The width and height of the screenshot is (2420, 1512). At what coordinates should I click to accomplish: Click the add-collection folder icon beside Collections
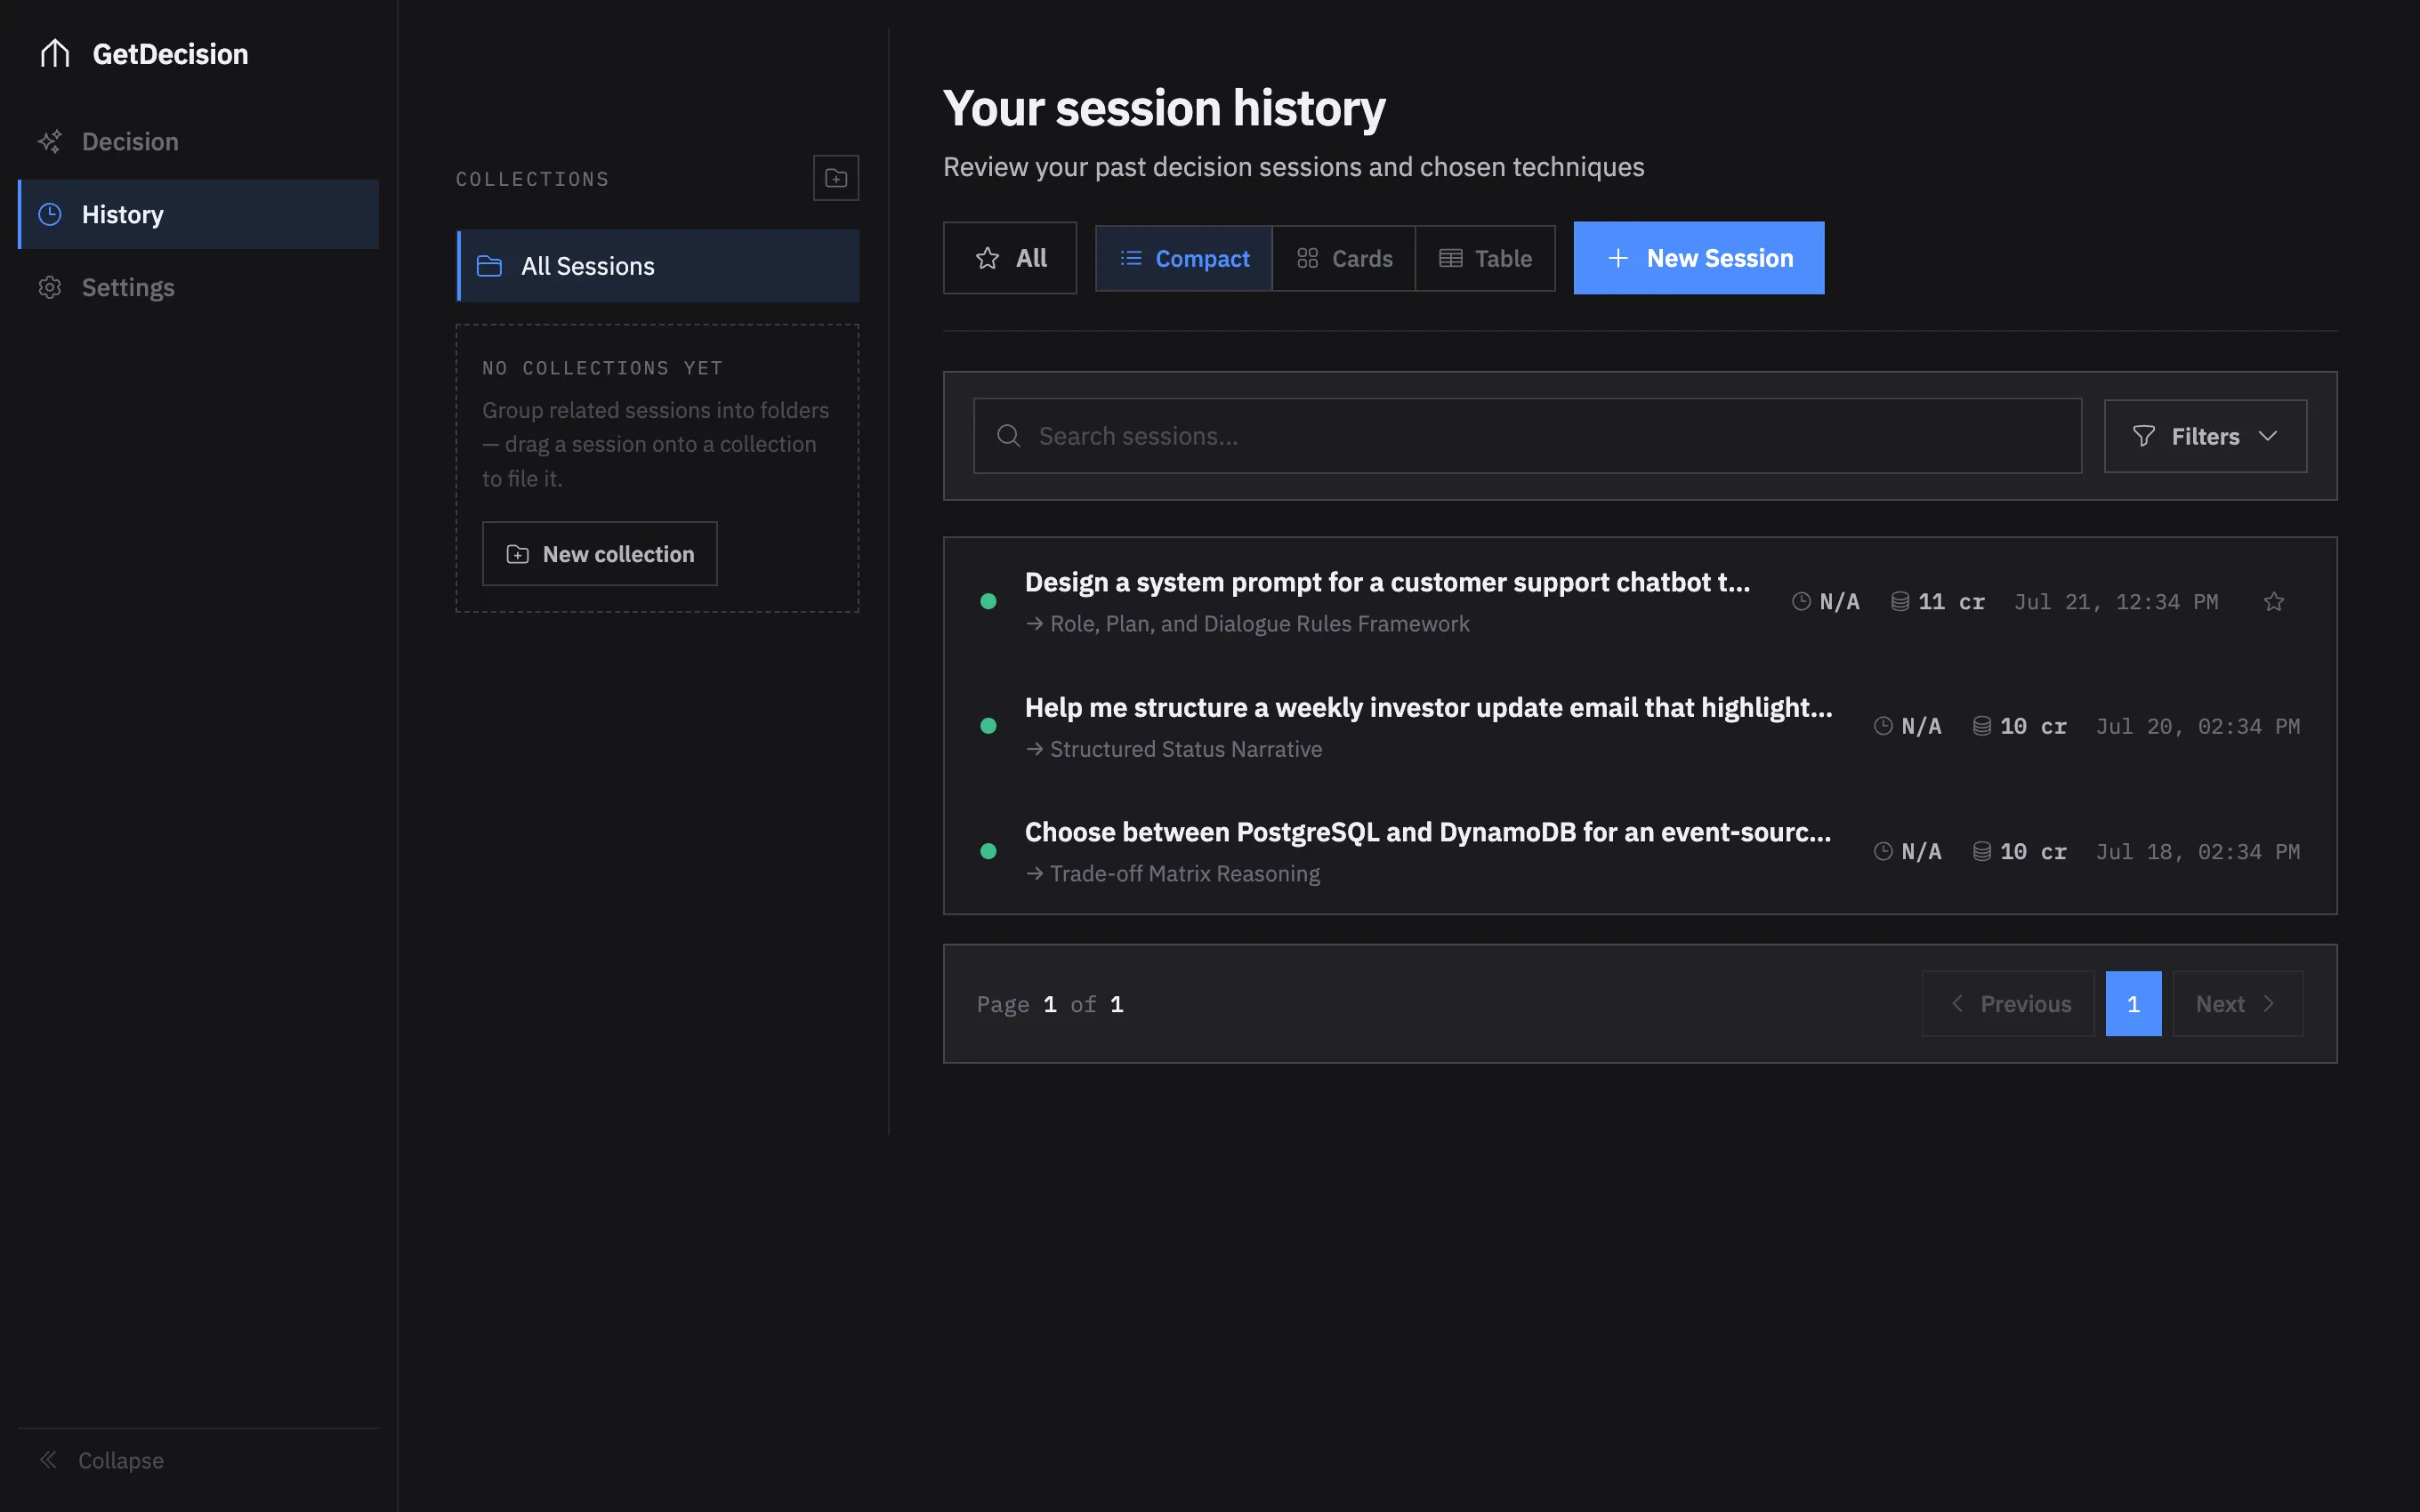click(x=836, y=178)
